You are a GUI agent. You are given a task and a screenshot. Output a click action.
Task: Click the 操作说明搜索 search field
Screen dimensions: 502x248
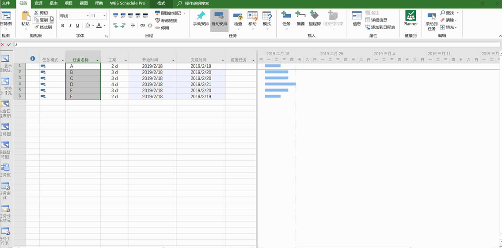197,4
